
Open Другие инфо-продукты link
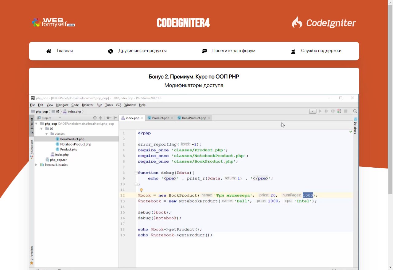click(x=142, y=51)
